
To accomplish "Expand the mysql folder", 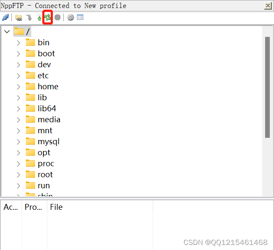I will point(19,142).
